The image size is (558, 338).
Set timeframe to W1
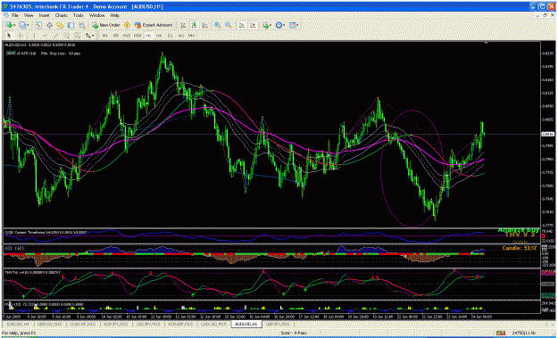tap(180, 36)
